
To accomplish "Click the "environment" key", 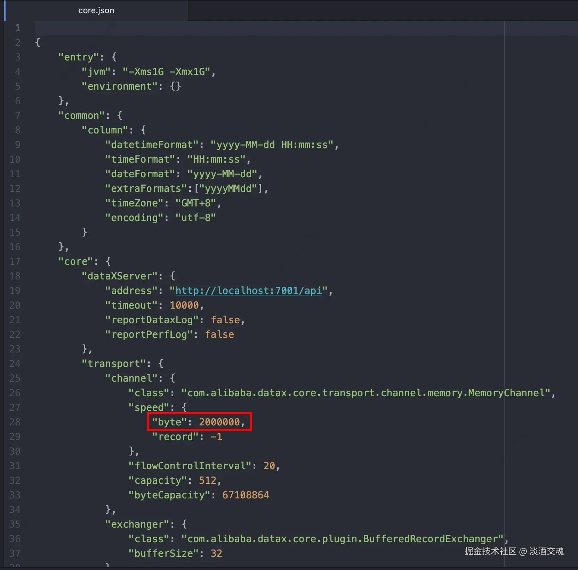I will click(119, 86).
